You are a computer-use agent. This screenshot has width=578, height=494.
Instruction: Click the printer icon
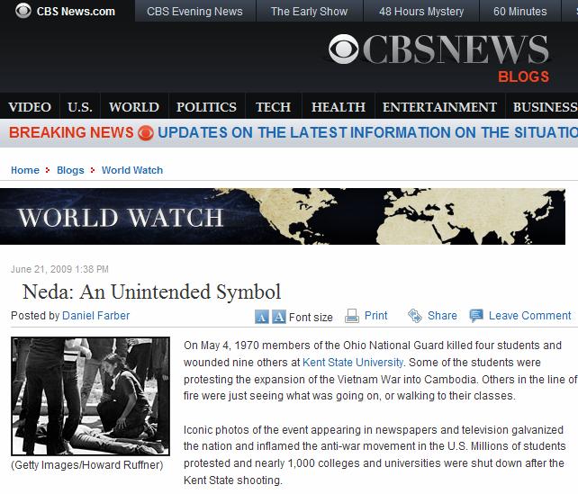pyautogui.click(x=352, y=316)
